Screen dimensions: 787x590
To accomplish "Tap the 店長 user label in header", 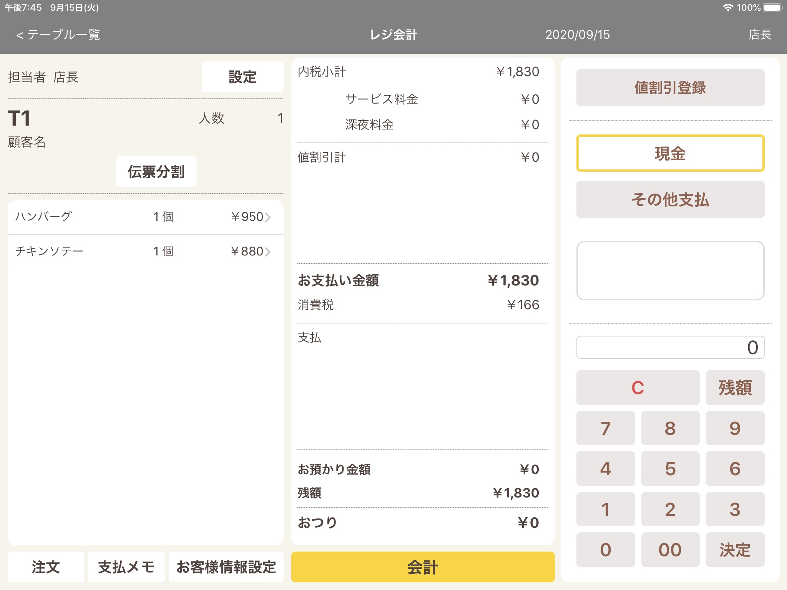I will pos(760,35).
